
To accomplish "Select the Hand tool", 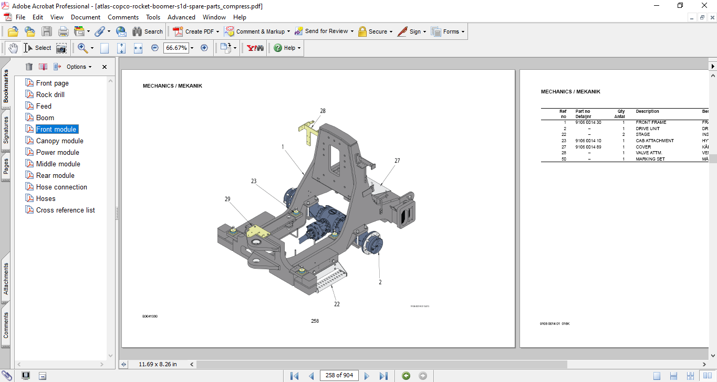I will [13, 48].
